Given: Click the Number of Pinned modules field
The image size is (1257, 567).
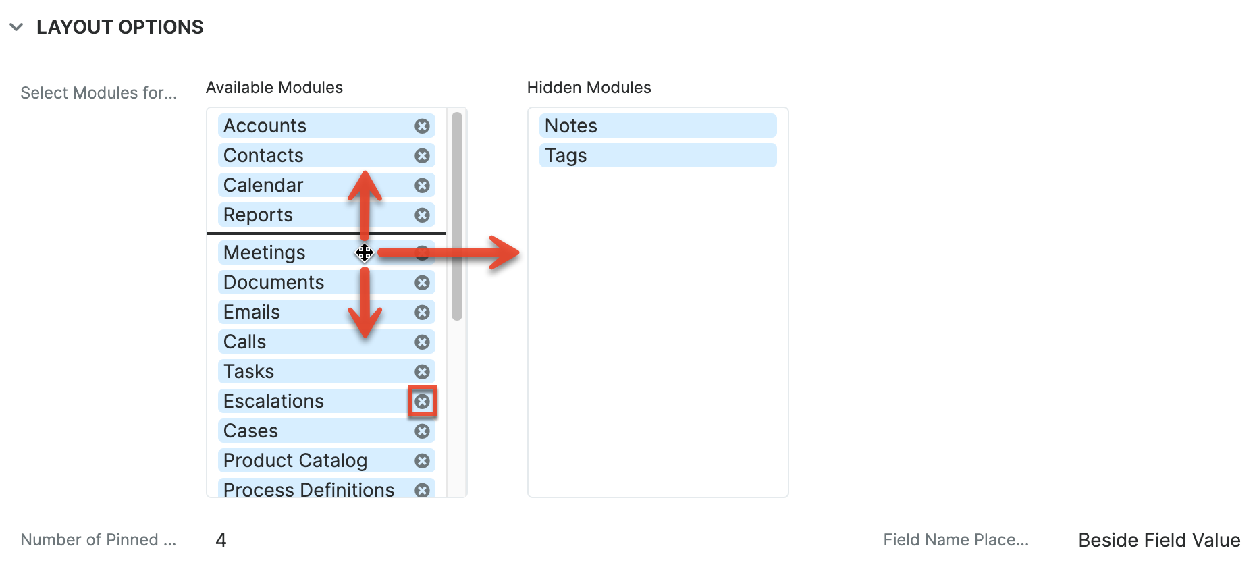Looking at the screenshot, I should [x=221, y=540].
